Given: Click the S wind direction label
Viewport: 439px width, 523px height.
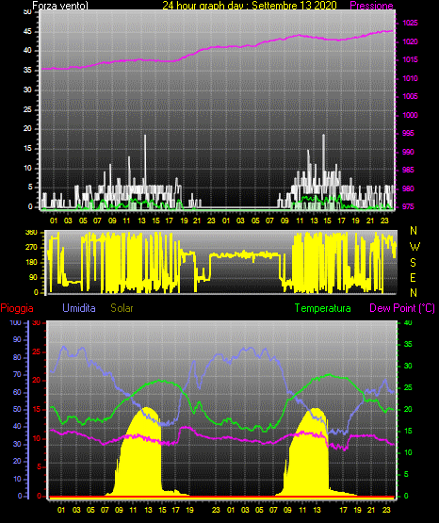Looking at the screenshot, I should tap(413, 263).
